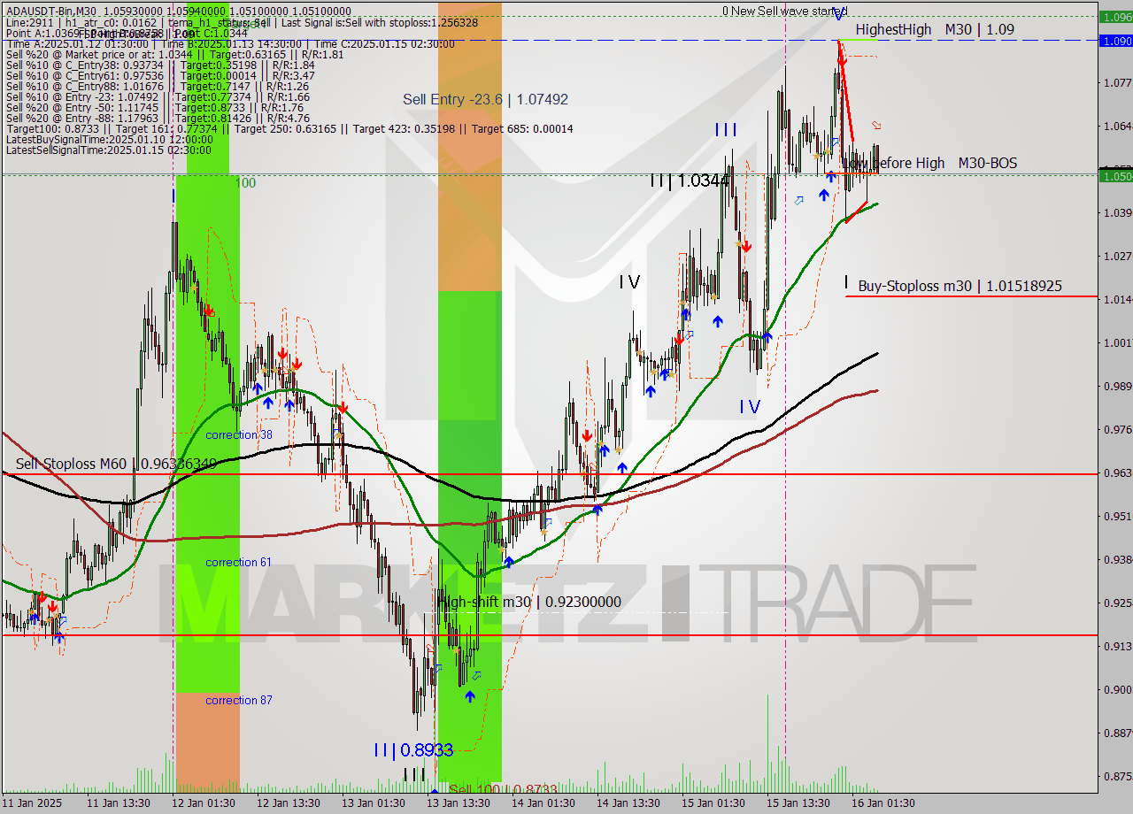Select the 'Sell Entry -23.6 | 1.07492' label

(x=485, y=99)
